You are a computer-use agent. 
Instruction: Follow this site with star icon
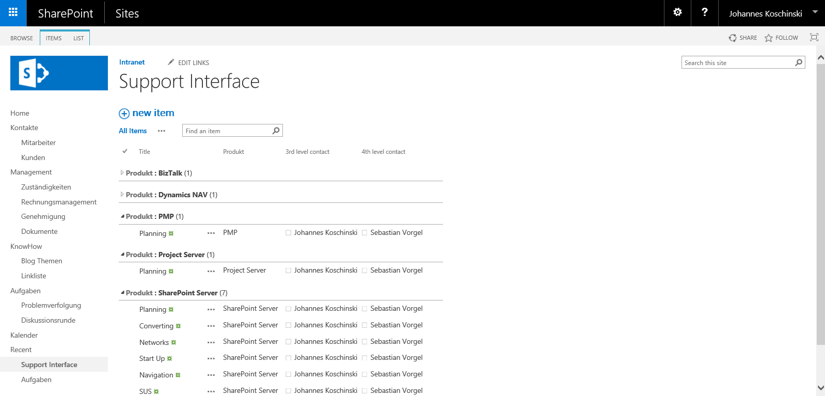(769, 38)
